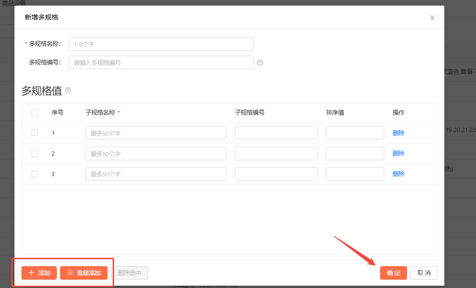Click the 子规格编号 column header
Image resolution: width=476 pixels, height=288 pixels.
[250, 113]
